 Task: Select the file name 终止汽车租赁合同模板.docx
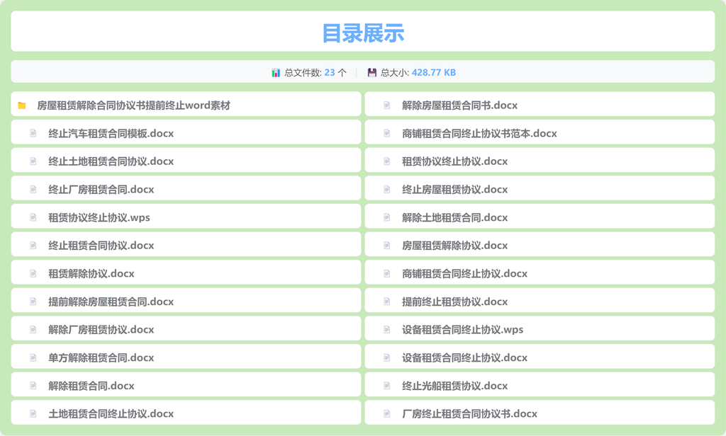click(x=111, y=134)
